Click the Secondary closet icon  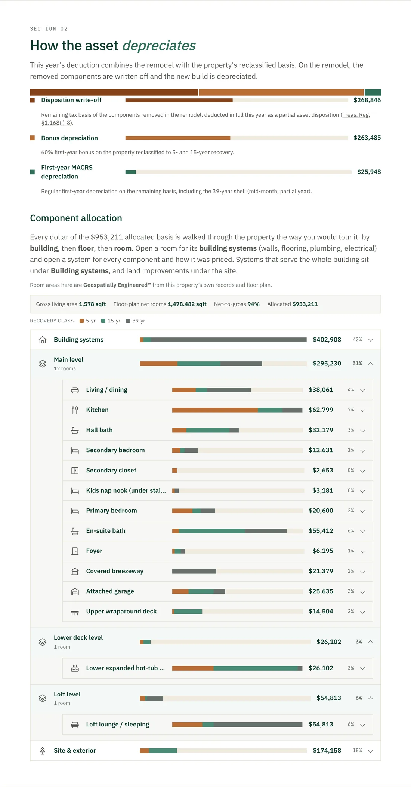click(75, 471)
